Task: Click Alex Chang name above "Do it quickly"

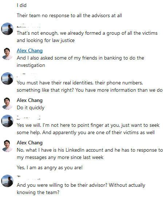Action: click(x=29, y=101)
